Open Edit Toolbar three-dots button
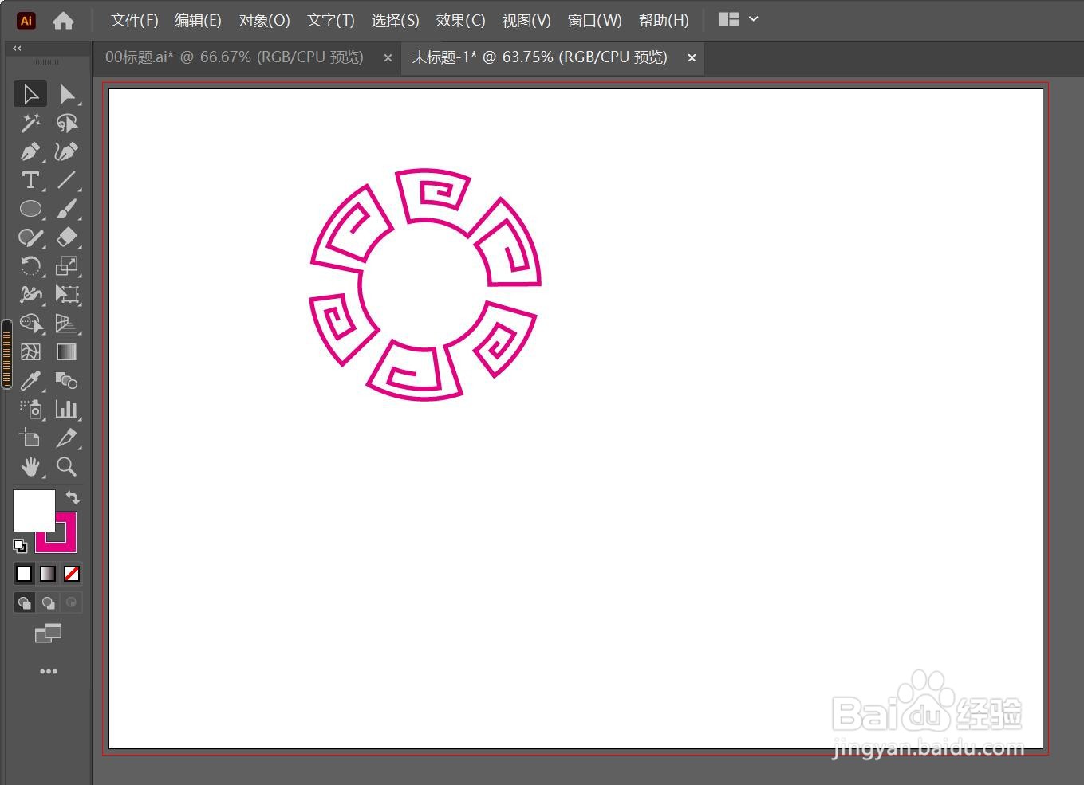 (x=49, y=672)
